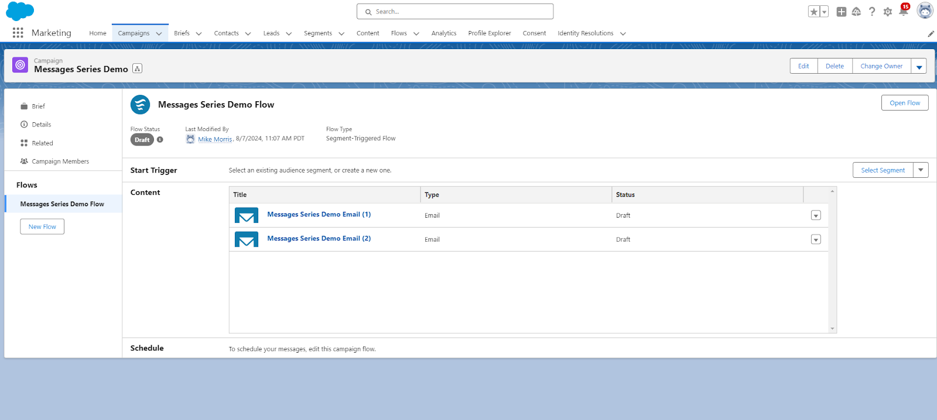Screen dimensions: 937x420
Task: Expand the Briefs tab chevron
Action: 199,34
